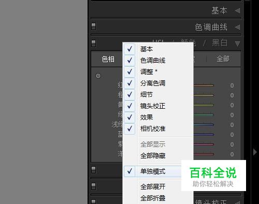Uncheck 色调曲线 in the context menu
Viewport: 259px width, 204px height.
(x=158, y=61)
